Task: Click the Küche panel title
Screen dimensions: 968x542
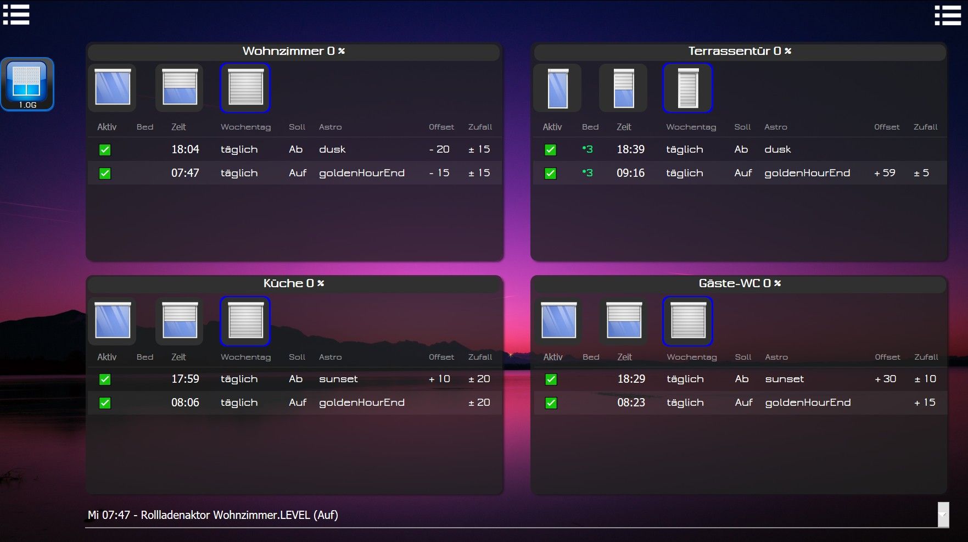Action: [294, 283]
